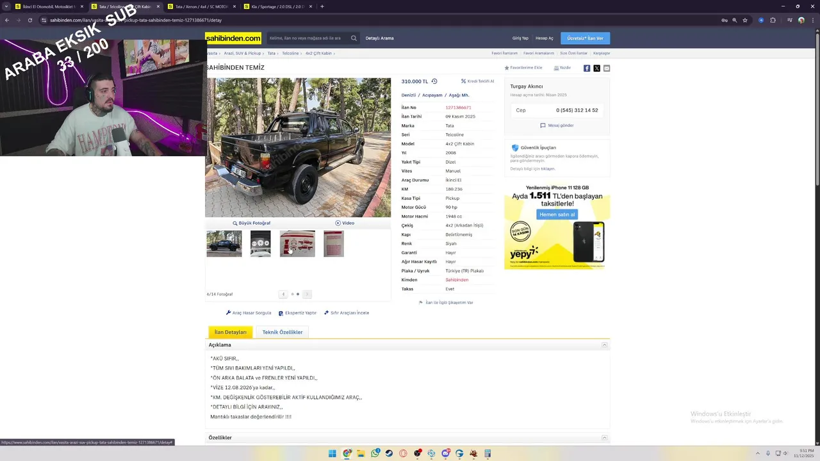
Task: Open Telcoline in the breadcrumb
Action: [290, 53]
